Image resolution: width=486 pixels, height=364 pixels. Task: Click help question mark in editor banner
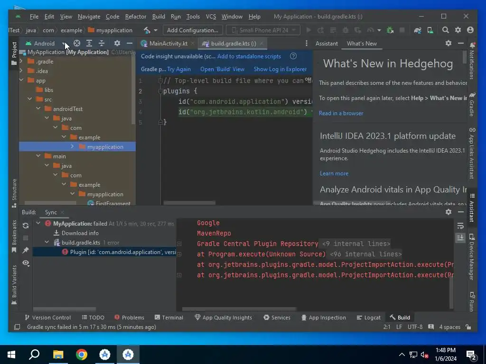(x=293, y=56)
